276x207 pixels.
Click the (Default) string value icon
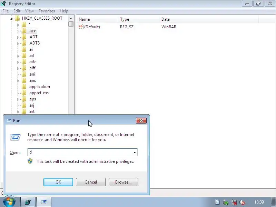coord(81,27)
